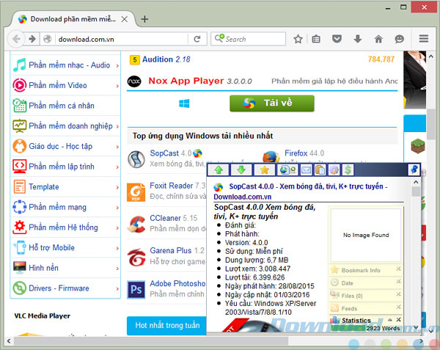
Task: Go to the Home page icon
Action: pyautogui.click(x=378, y=39)
